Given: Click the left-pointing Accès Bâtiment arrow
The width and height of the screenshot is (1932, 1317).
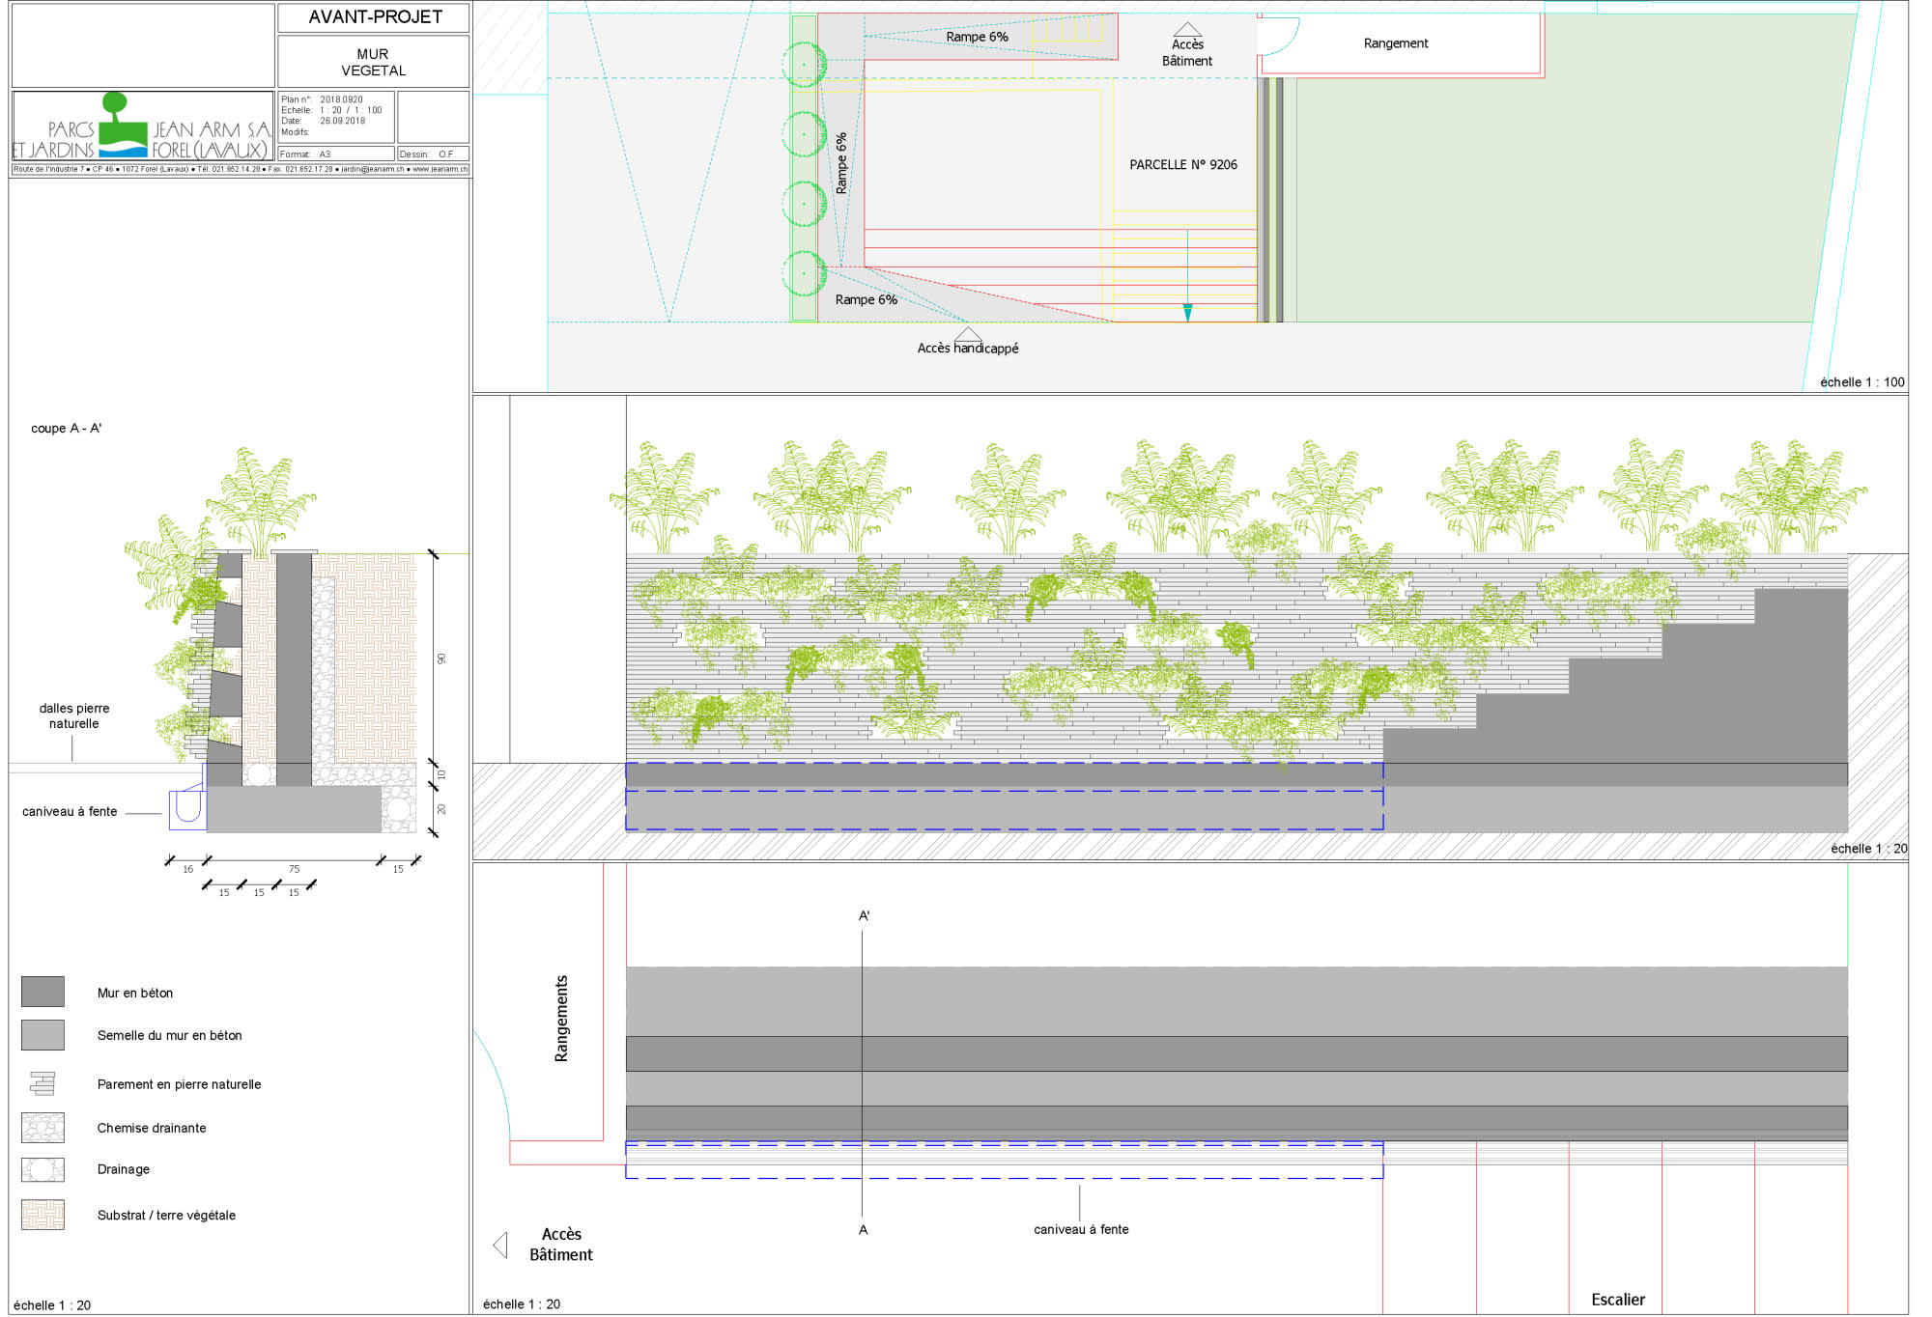Looking at the screenshot, I should 500,1245.
